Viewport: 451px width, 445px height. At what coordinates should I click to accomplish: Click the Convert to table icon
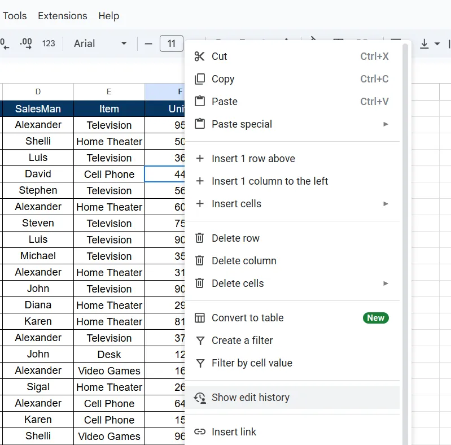200,318
